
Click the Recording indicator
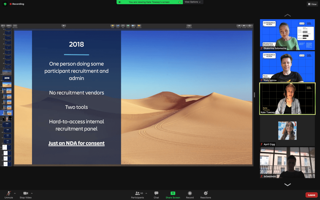point(17,4)
